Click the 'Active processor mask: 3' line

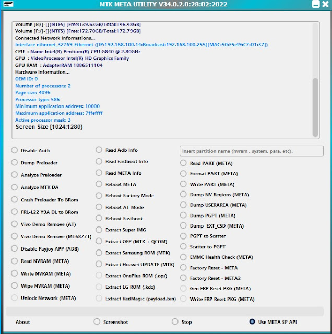pos(43,120)
